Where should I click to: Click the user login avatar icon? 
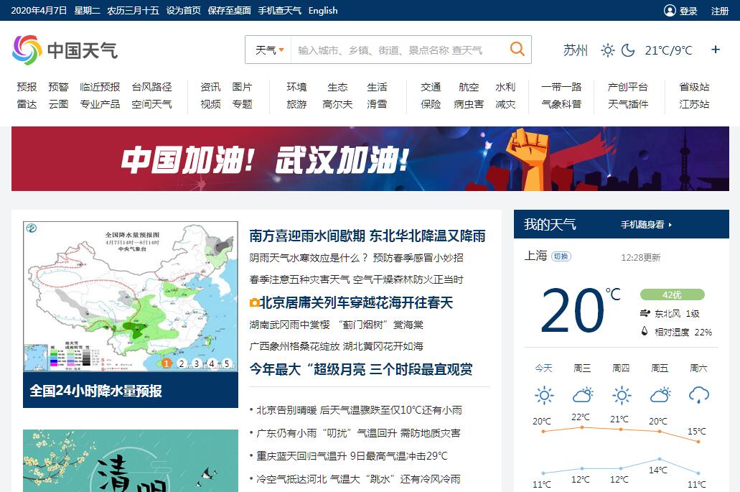click(x=670, y=11)
